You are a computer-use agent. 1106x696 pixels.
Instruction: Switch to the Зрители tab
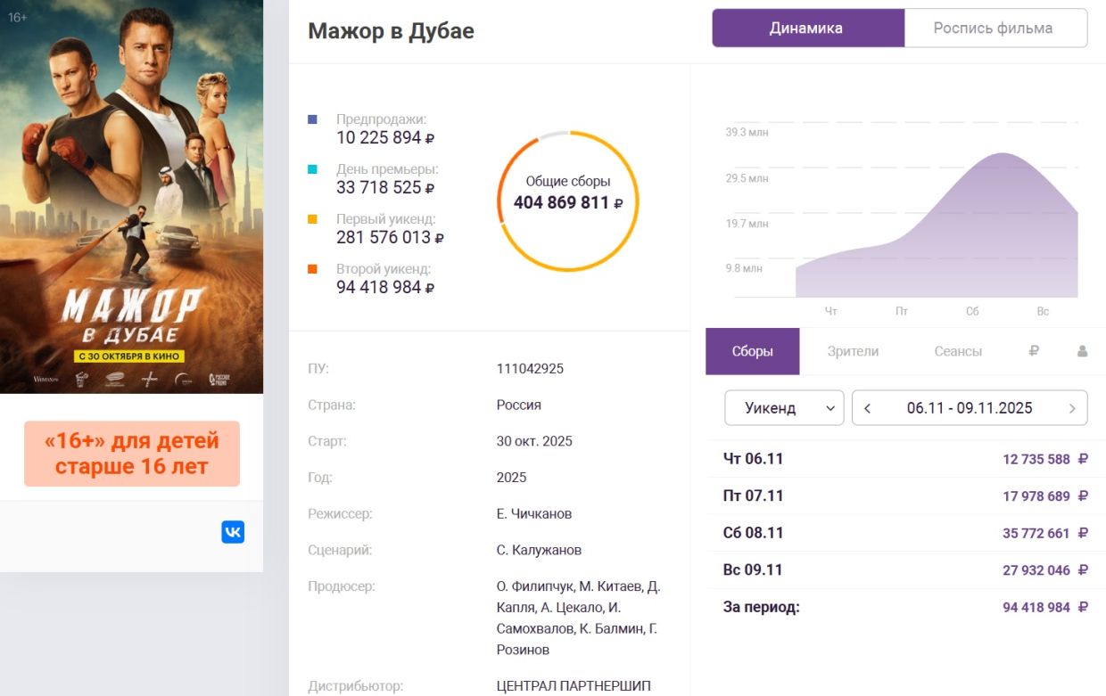pos(853,351)
